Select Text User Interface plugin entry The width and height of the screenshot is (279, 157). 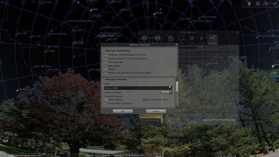pyautogui.click(x=150, y=120)
